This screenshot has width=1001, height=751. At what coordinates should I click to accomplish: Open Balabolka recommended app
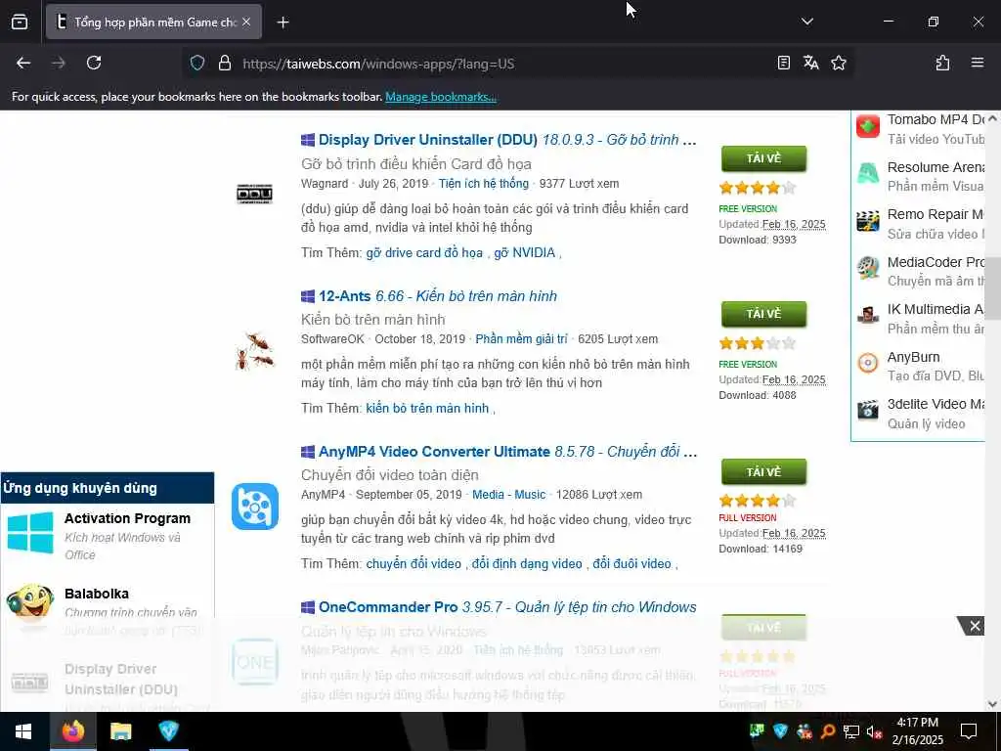click(x=97, y=594)
